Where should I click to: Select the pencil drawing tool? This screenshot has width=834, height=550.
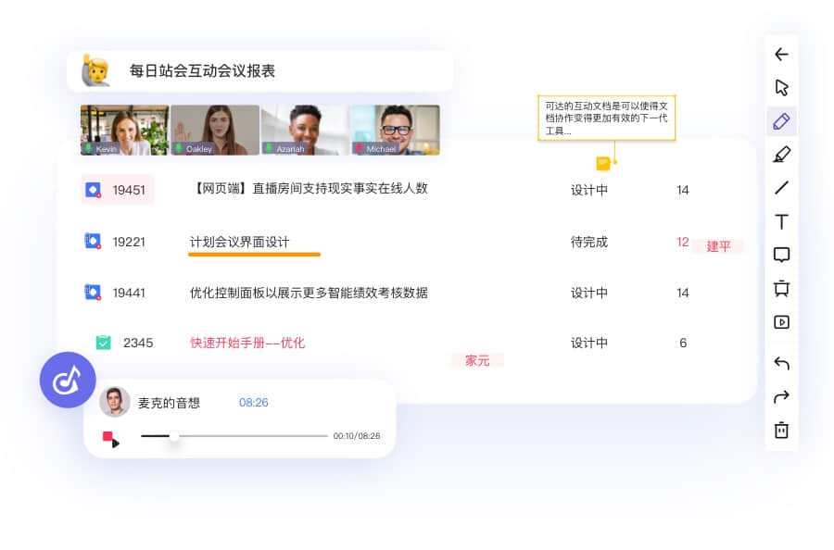click(781, 121)
